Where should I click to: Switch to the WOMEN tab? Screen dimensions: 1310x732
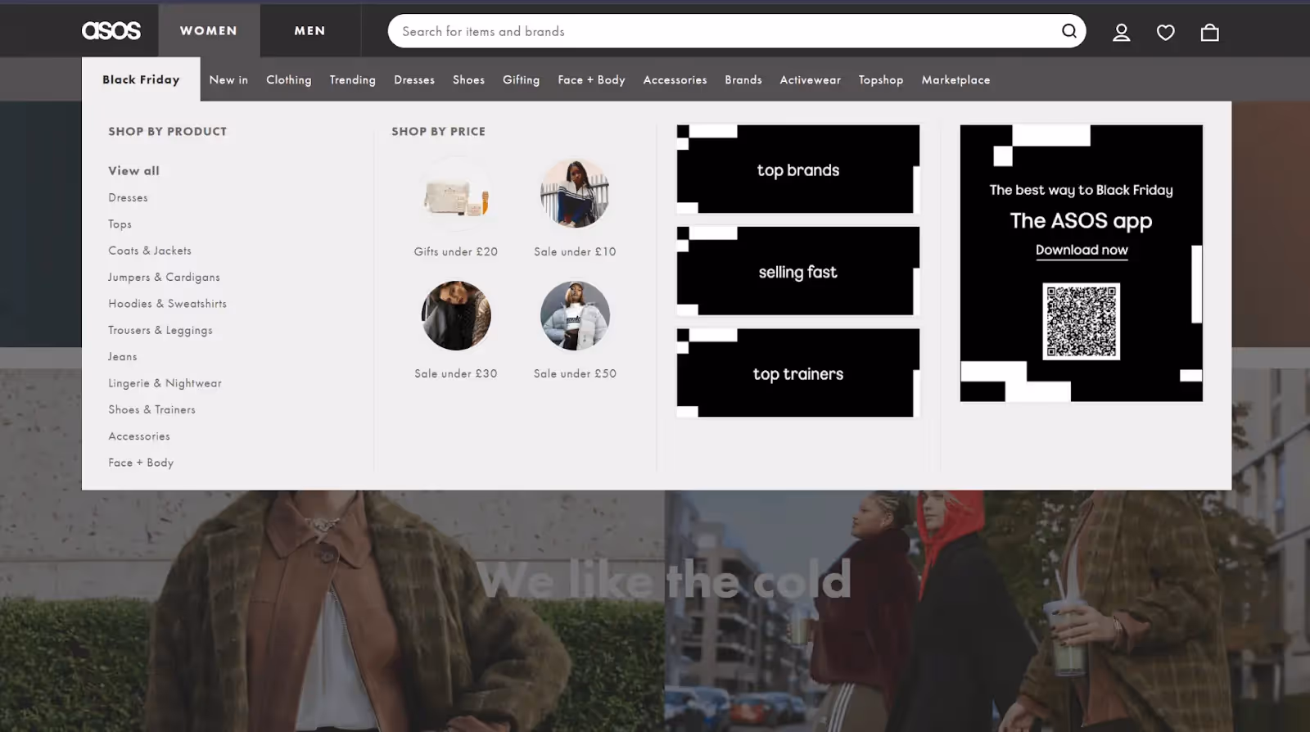tap(209, 30)
